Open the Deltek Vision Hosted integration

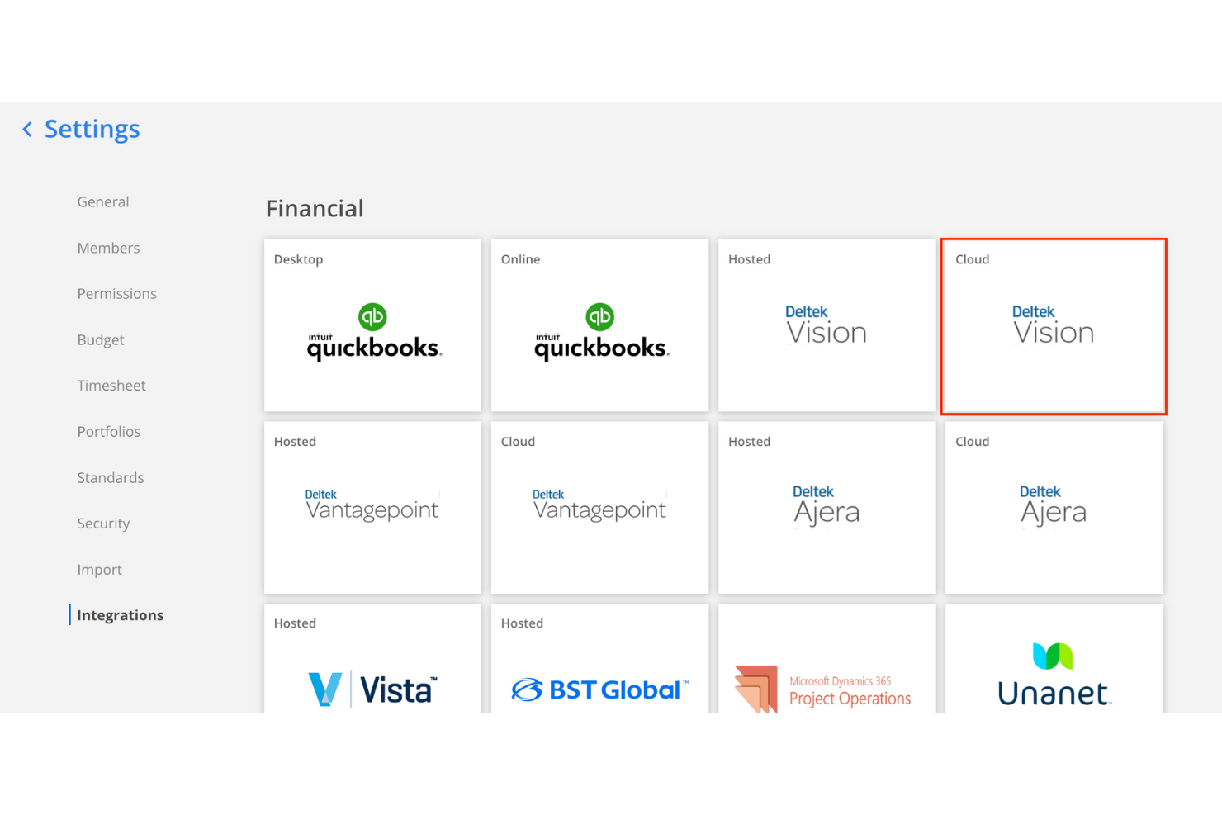click(827, 325)
